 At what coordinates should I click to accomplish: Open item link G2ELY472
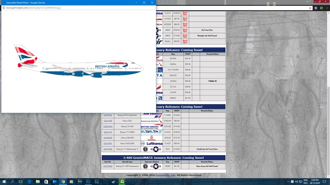pos(108,132)
